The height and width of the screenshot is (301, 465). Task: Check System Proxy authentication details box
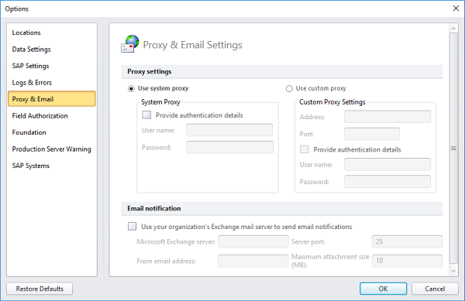[x=146, y=115]
